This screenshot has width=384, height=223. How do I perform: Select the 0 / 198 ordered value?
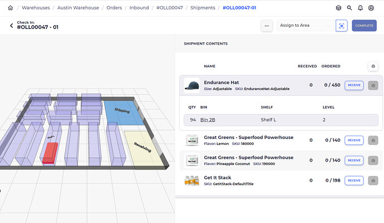(333, 180)
